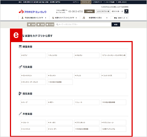Open ログイン in the top bar
Image resolution: width=147 pixels, height=137 pixels.
pos(76,2)
